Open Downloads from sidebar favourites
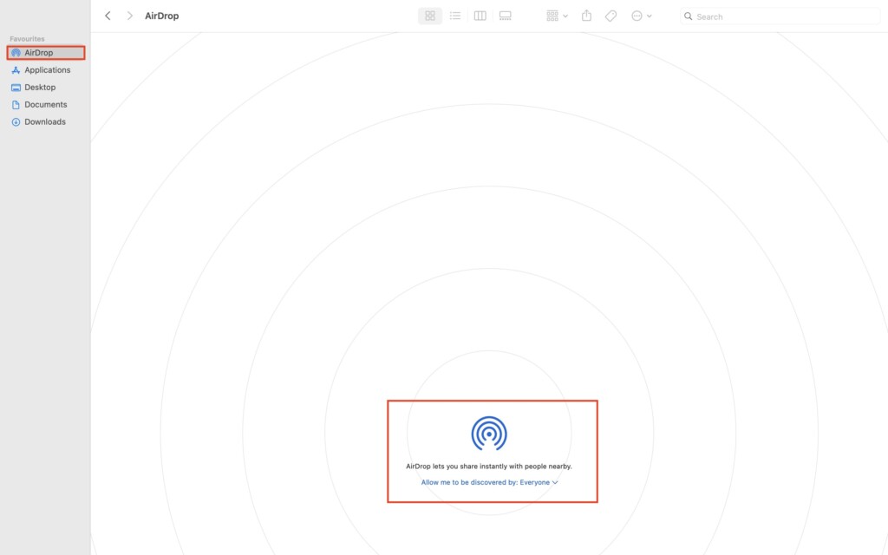Image resolution: width=888 pixels, height=555 pixels. pos(45,122)
